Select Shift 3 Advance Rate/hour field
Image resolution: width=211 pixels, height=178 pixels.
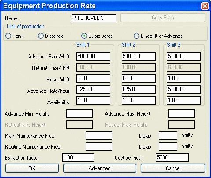point(184,89)
